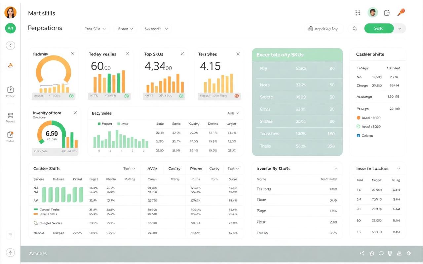Click the home icon in the bottom bar

tap(371, 253)
